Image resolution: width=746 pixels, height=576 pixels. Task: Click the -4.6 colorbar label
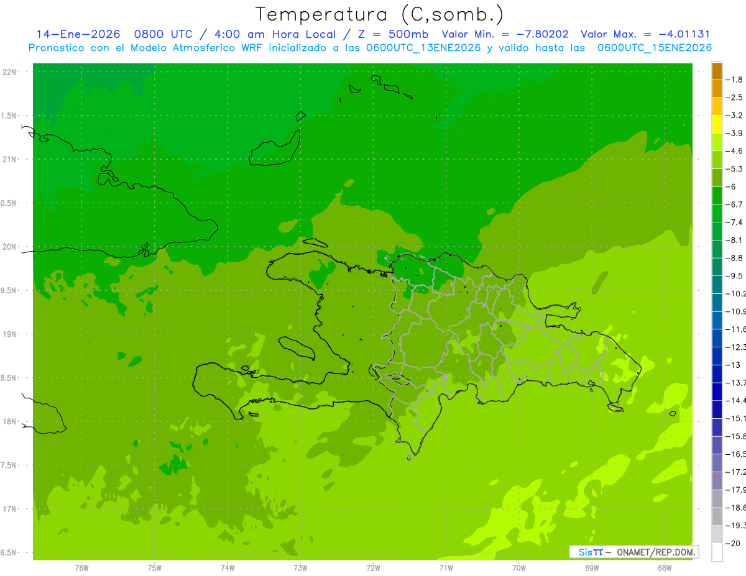point(734,151)
